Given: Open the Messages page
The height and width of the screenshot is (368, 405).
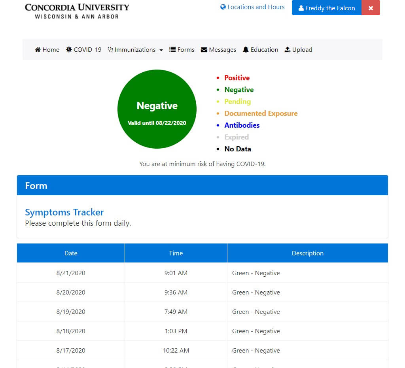Looking at the screenshot, I should [x=218, y=49].
